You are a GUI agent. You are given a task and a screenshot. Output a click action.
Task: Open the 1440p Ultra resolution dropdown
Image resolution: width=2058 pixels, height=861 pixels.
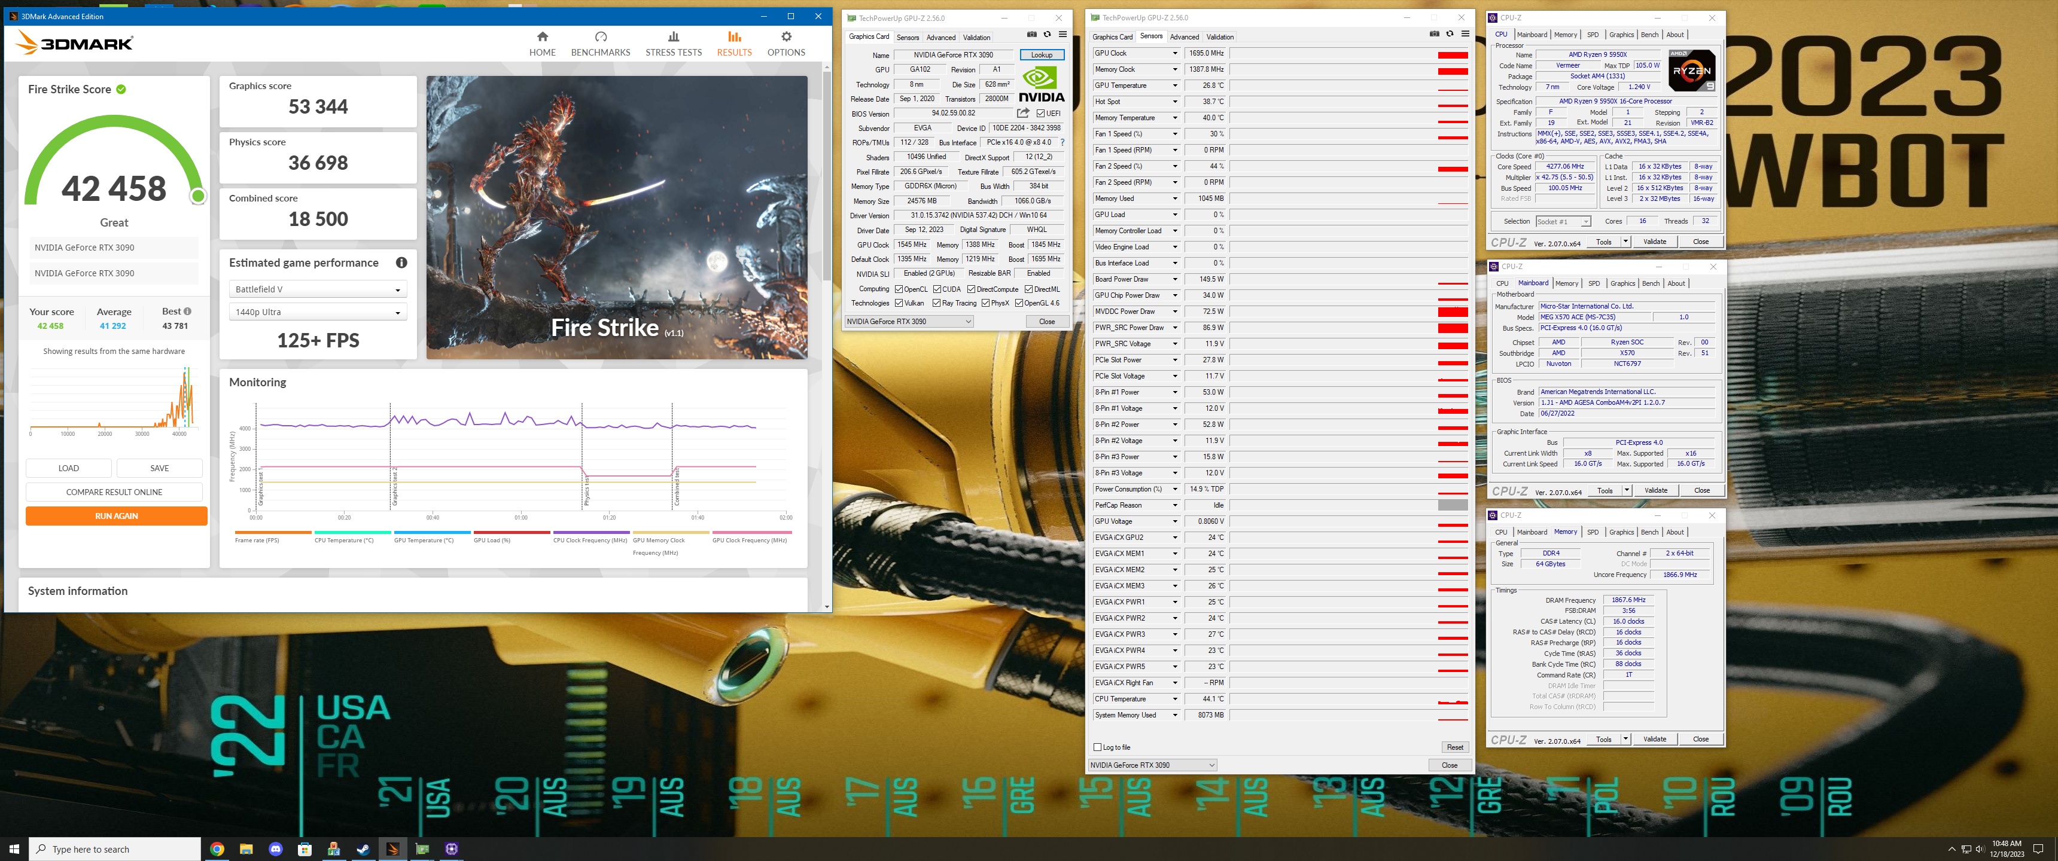pos(318,312)
